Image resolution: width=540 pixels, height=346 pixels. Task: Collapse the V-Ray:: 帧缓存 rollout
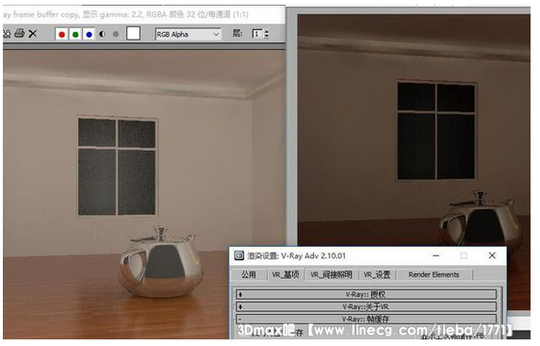click(x=366, y=319)
